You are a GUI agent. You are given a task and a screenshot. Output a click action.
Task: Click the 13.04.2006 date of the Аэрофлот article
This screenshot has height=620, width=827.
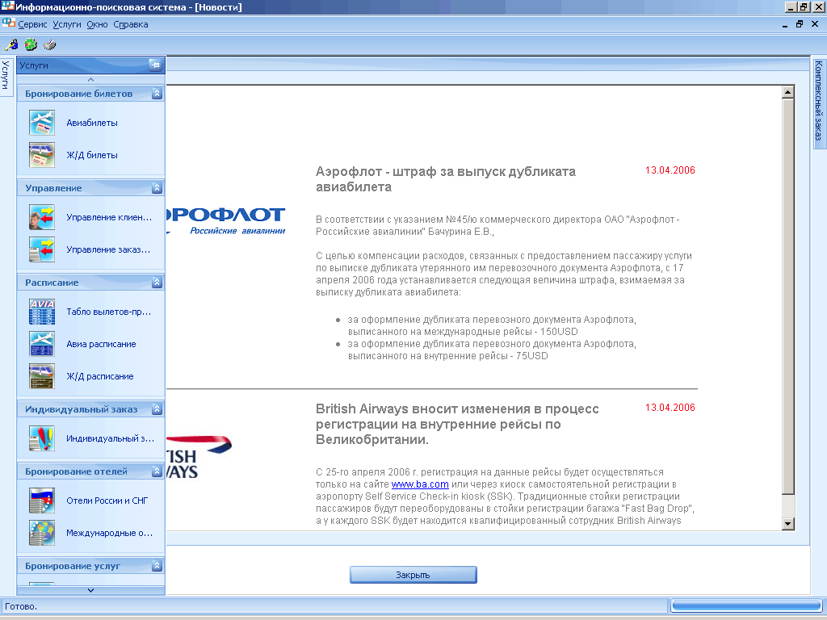[x=670, y=170]
